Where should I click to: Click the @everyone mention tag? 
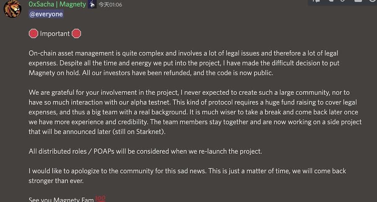46,14
